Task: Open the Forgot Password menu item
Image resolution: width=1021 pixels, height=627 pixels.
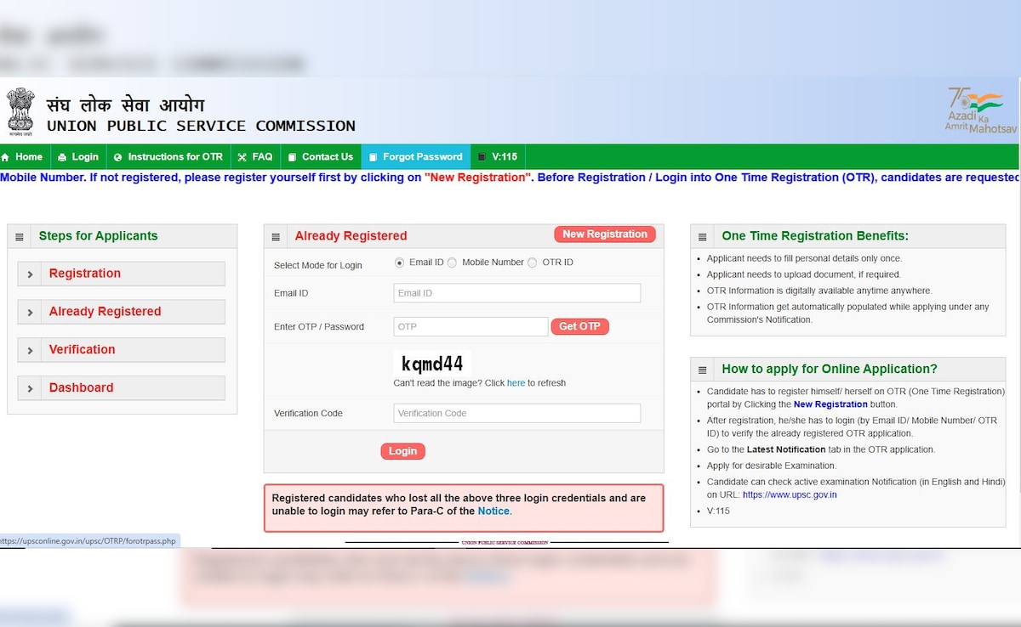Action: 415,157
